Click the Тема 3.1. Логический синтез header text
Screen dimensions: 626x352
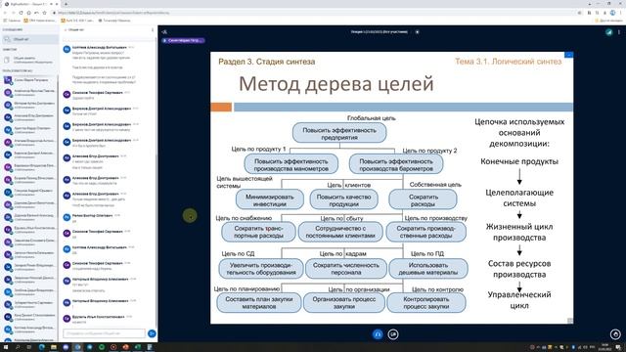(x=509, y=62)
